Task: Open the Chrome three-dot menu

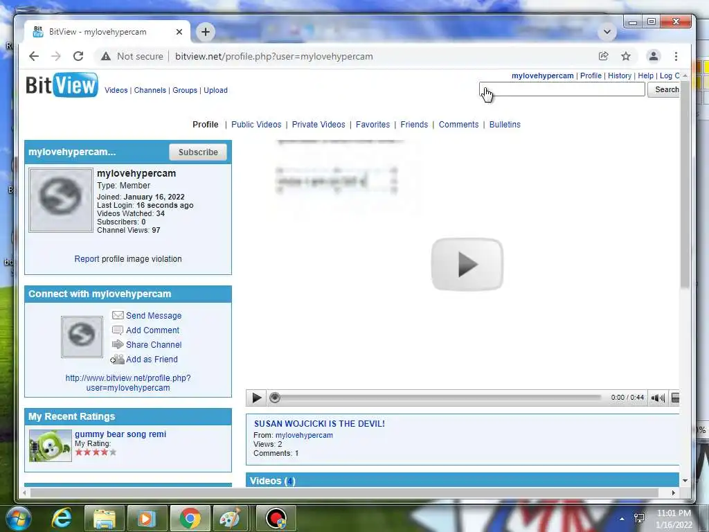Action: pyautogui.click(x=676, y=56)
